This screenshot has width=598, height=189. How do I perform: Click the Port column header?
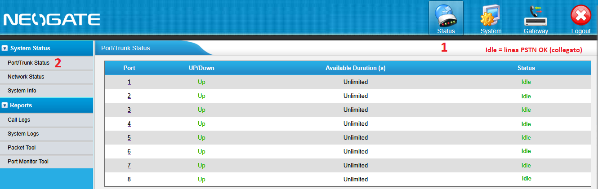pos(129,68)
